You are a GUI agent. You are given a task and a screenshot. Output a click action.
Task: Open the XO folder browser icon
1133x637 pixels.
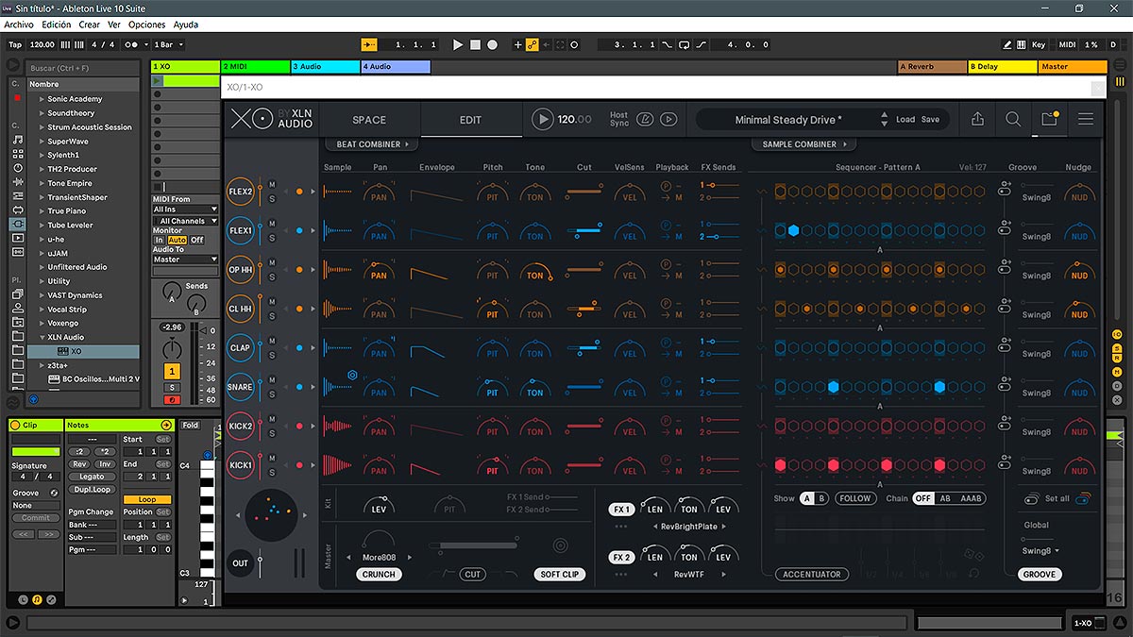point(1049,120)
